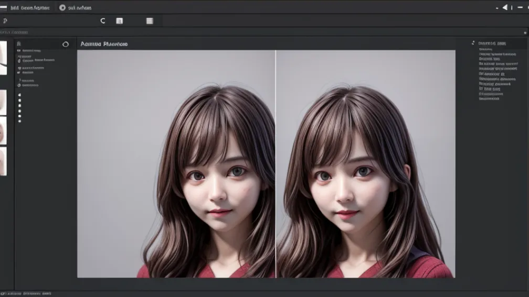
Task: Click the circular record-style icon in title bar
Action: click(62, 7)
